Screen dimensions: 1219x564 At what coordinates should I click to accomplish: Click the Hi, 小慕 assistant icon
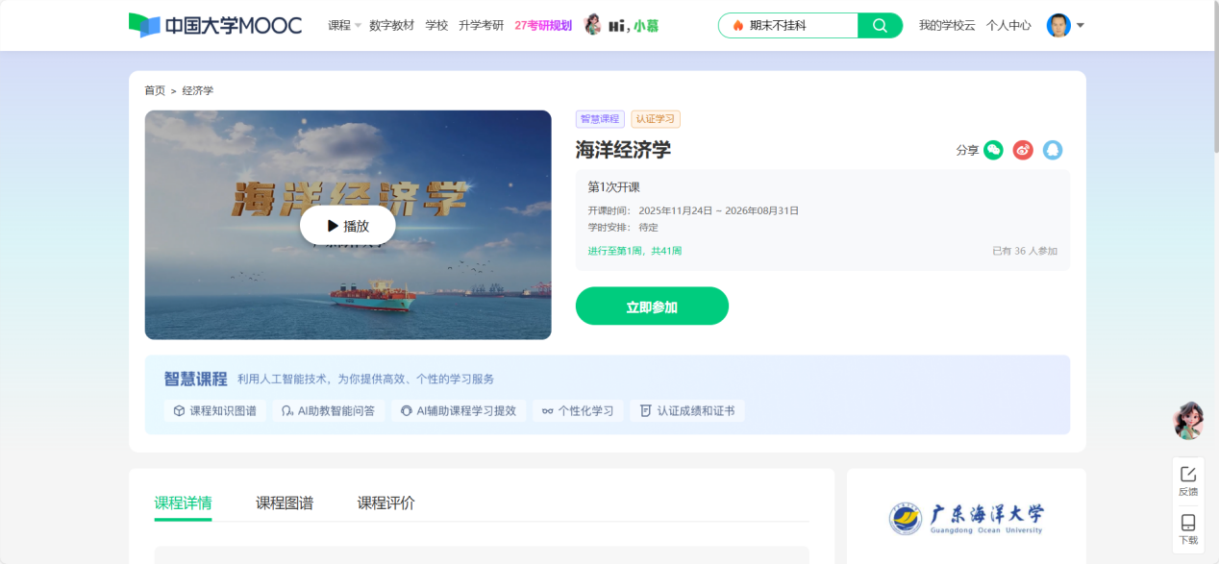(x=621, y=26)
